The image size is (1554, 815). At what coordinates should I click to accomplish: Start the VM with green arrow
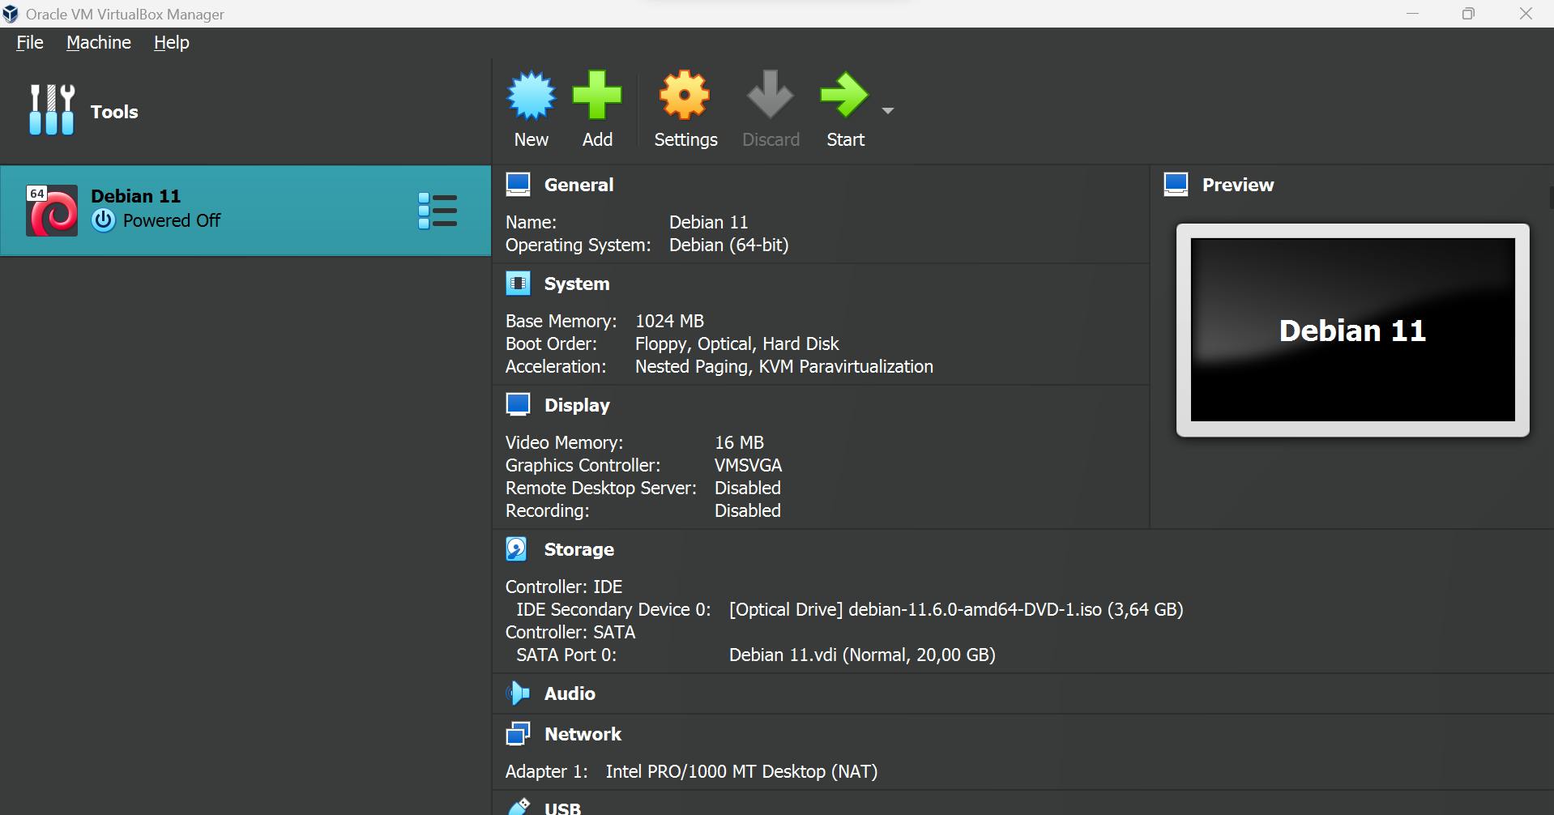pyautogui.click(x=843, y=95)
